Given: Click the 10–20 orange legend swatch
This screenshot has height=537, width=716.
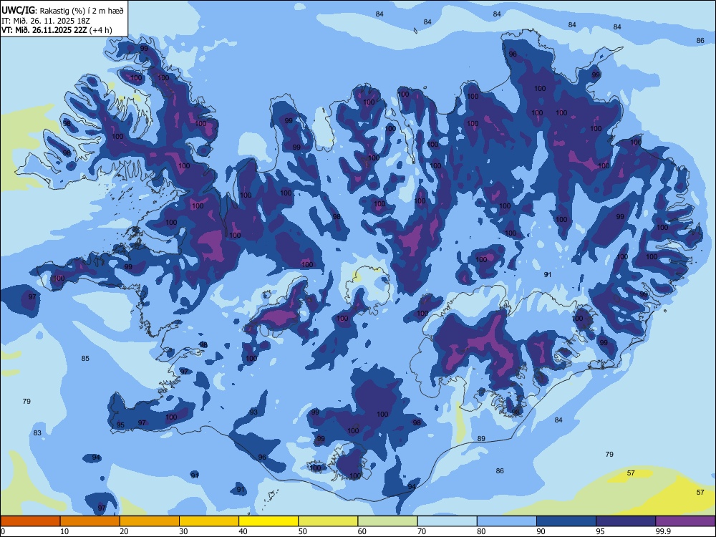Looking at the screenshot, I should pyautogui.click(x=90, y=521).
